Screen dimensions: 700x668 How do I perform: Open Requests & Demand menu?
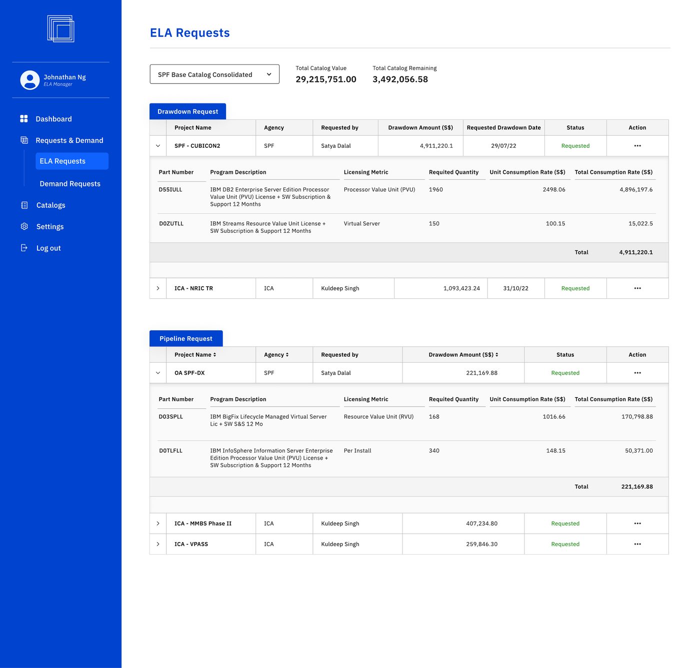pyautogui.click(x=69, y=140)
